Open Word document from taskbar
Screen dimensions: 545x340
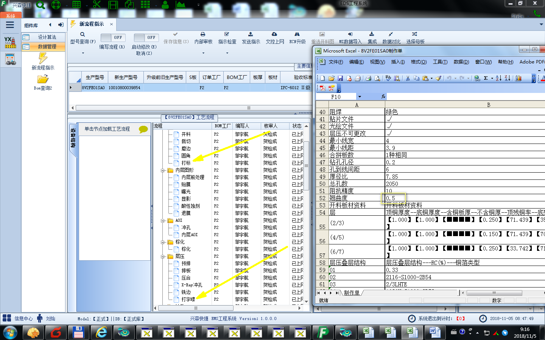pyautogui.click(x=434, y=332)
